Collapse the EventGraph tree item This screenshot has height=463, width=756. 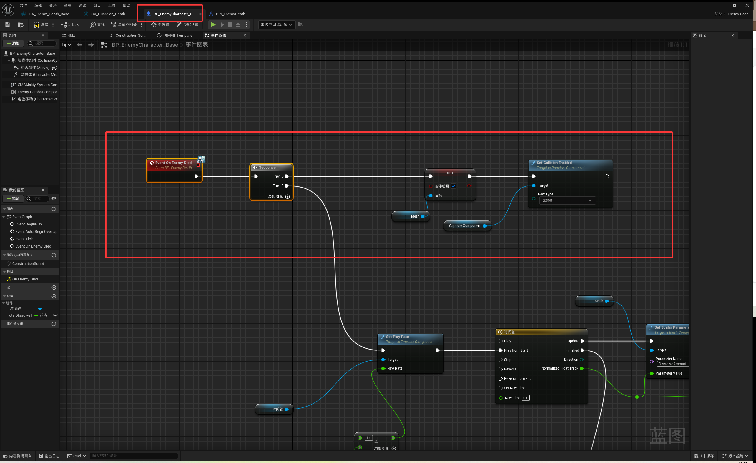pos(4,217)
